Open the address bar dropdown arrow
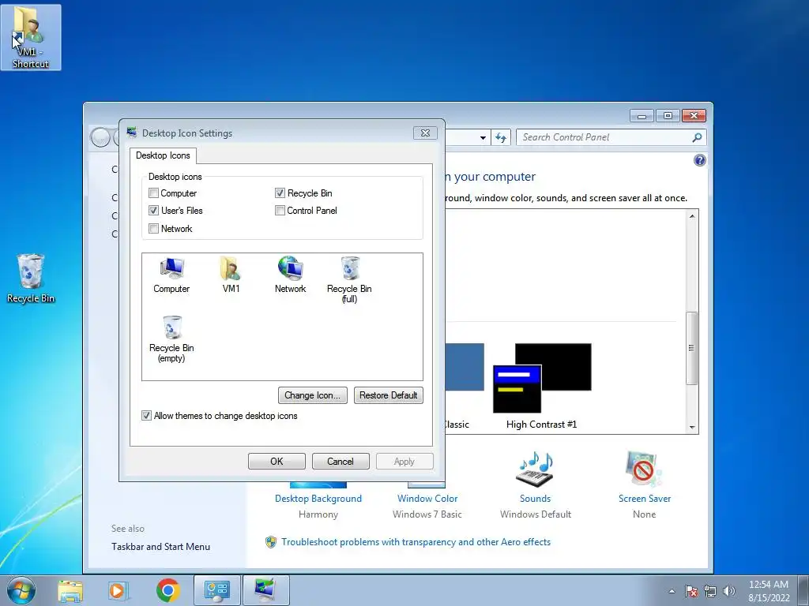Viewport: 809px width, 606px height. click(483, 137)
